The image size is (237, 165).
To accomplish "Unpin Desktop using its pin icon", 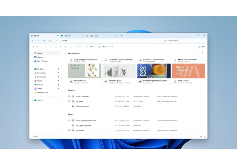I will [58, 69].
